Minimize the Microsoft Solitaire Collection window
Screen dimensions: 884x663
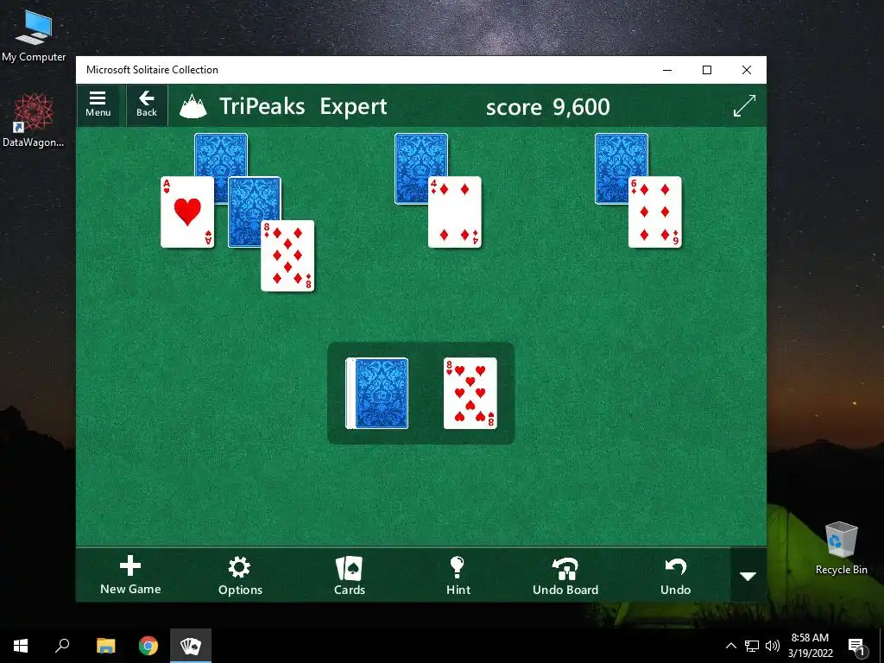coord(667,70)
